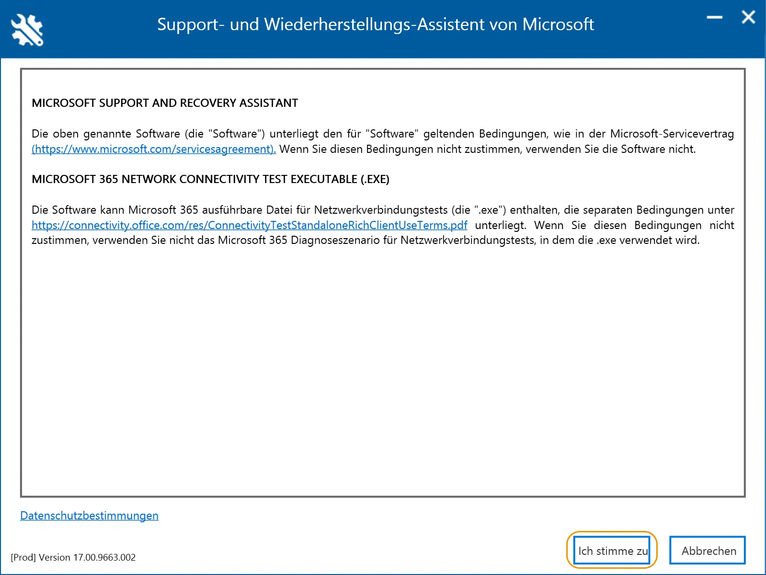This screenshot has height=575, width=766.
Task: Minimize the assistant window
Action: [714, 18]
